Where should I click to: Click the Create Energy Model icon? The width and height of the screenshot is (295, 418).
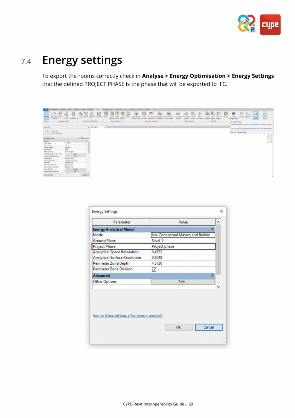(x=233, y=115)
